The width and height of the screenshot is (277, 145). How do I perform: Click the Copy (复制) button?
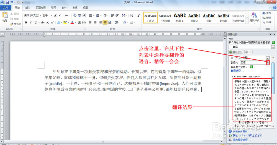click(x=14, y=19)
